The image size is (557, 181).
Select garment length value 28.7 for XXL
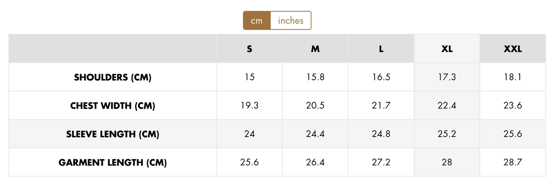[x=513, y=162]
